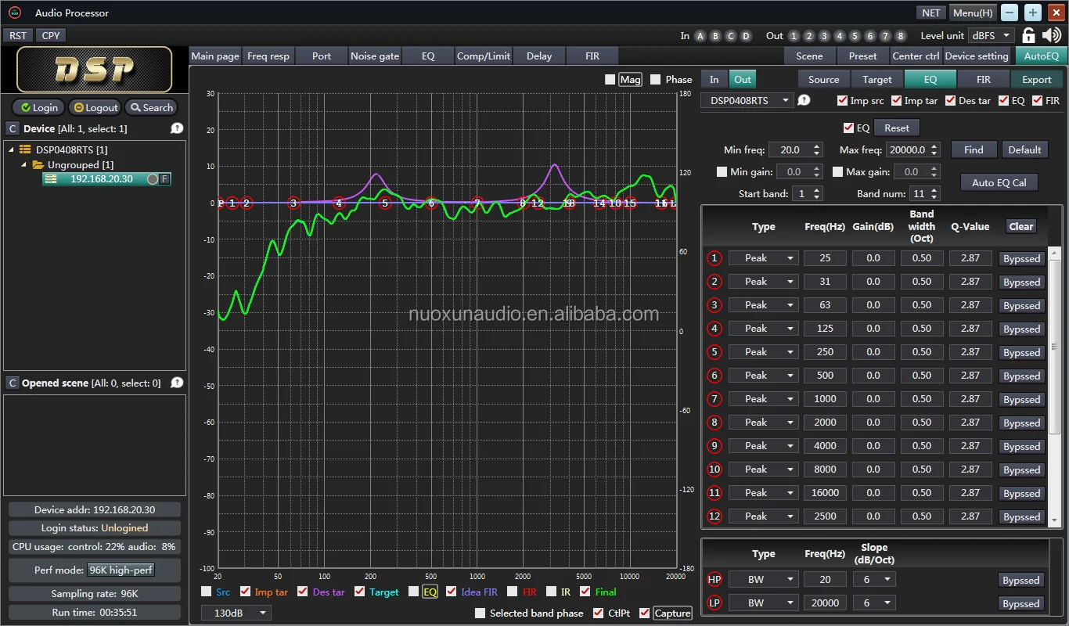
Task: Select output channel 8 indicator
Action: pos(900,36)
